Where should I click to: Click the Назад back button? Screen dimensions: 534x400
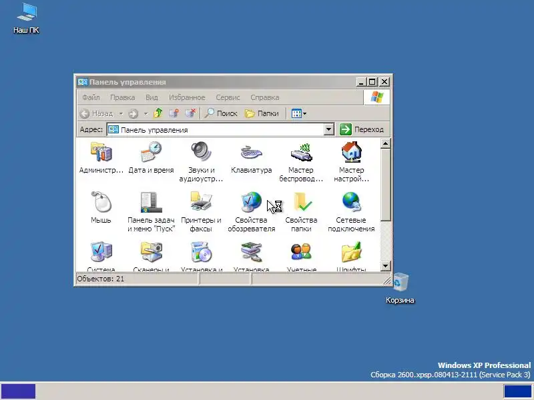[96, 113]
